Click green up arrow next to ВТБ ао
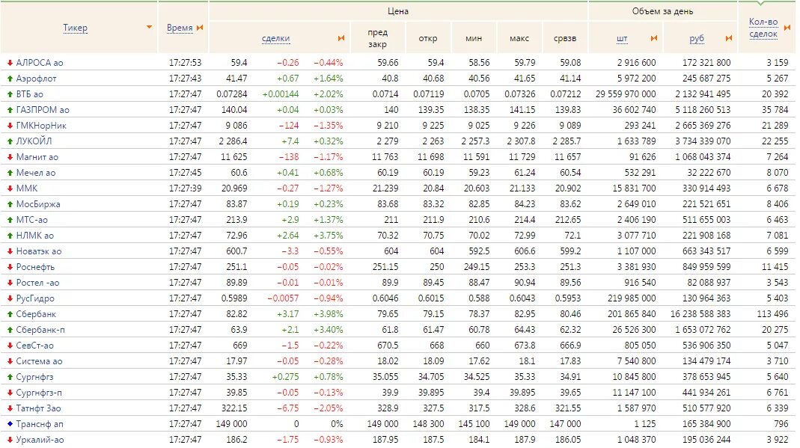The height and width of the screenshot is (448, 800). coord(10,94)
